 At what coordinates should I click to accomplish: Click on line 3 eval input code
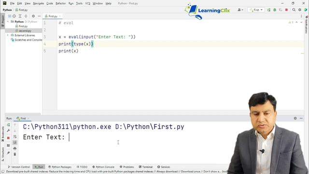(97, 37)
